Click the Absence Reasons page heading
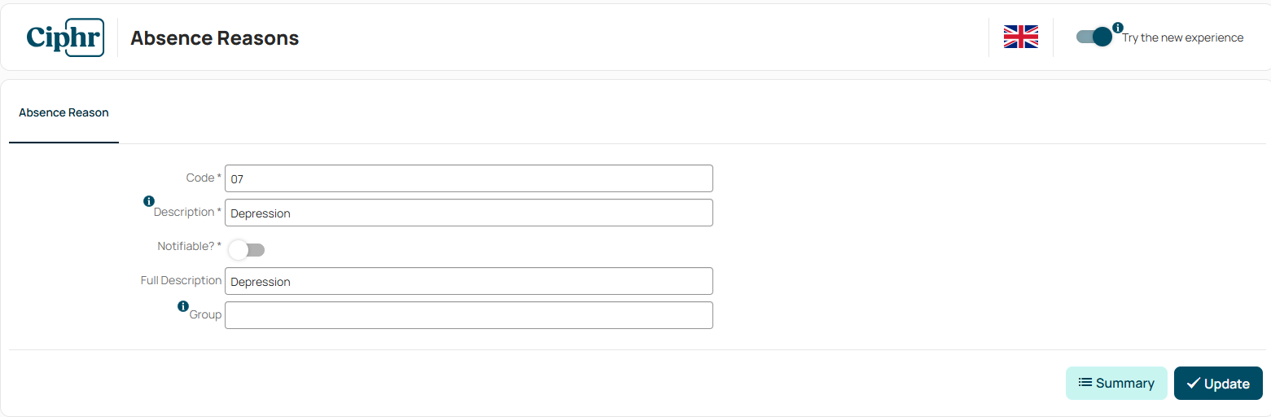The image size is (1271, 417). [x=214, y=38]
